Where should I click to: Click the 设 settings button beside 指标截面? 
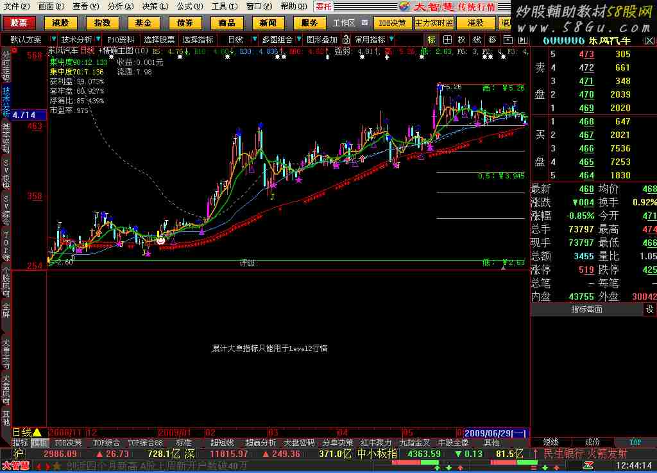(649, 309)
